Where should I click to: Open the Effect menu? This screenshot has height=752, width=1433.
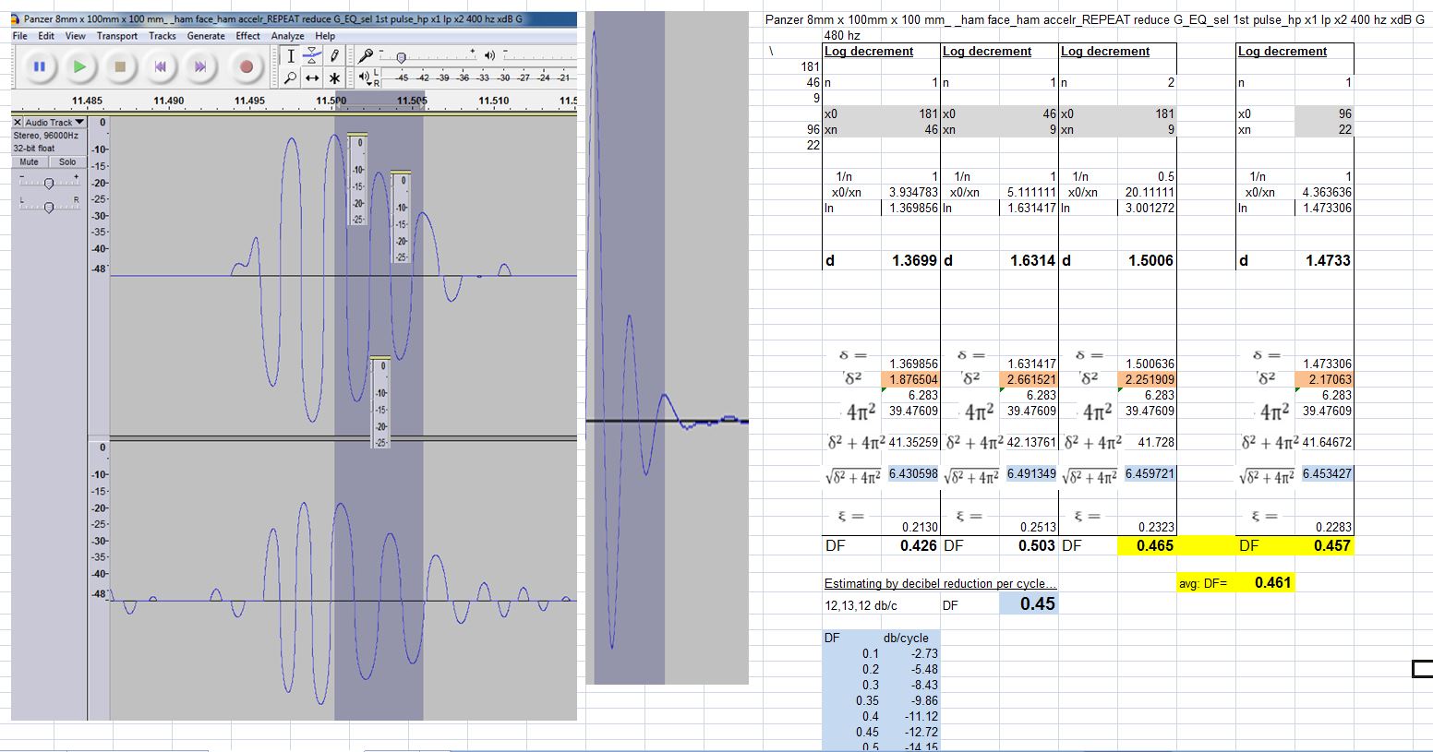click(x=247, y=36)
